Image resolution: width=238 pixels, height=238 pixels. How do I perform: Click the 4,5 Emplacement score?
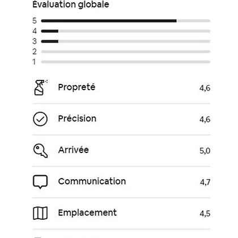(205, 214)
